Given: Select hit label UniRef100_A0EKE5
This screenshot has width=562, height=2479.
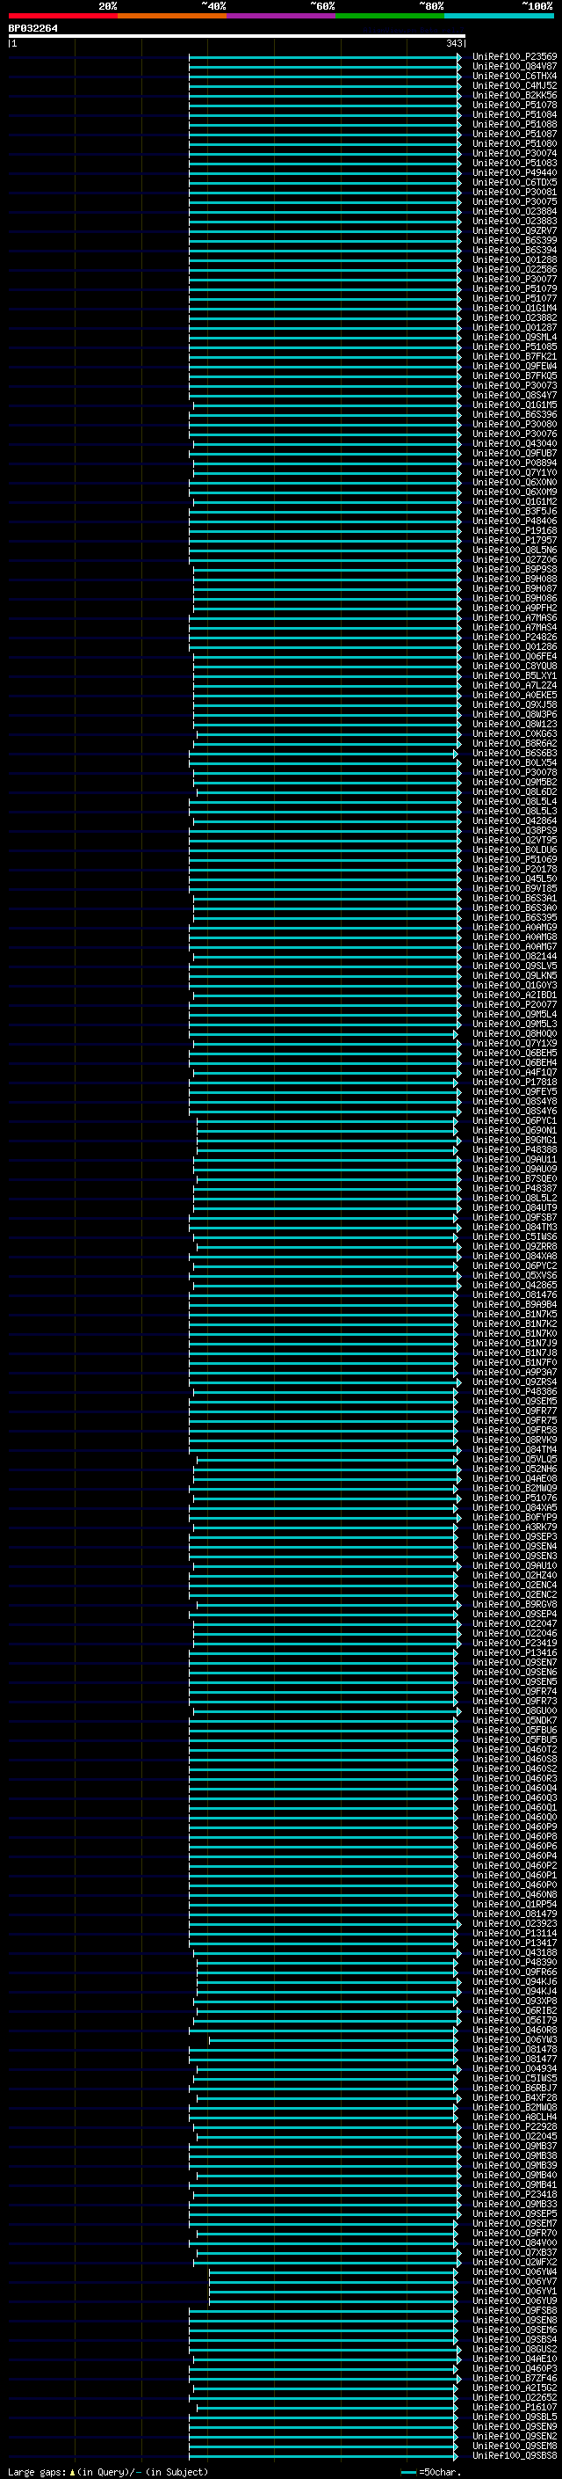Looking at the screenshot, I should point(515,695).
